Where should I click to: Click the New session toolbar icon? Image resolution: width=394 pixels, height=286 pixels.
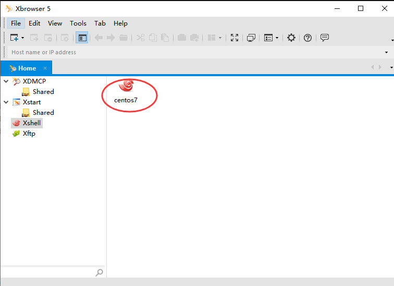14,38
